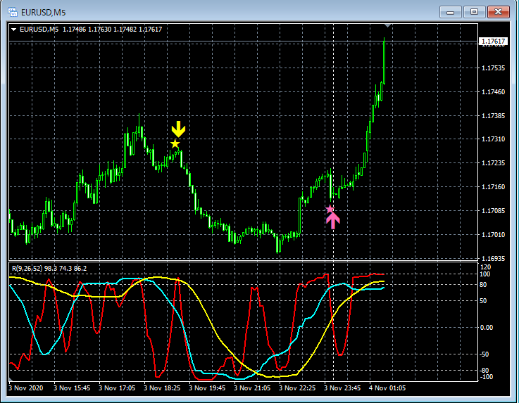Click the 1.17460 price scale label
The width and height of the screenshot is (519, 403).
pos(493,92)
